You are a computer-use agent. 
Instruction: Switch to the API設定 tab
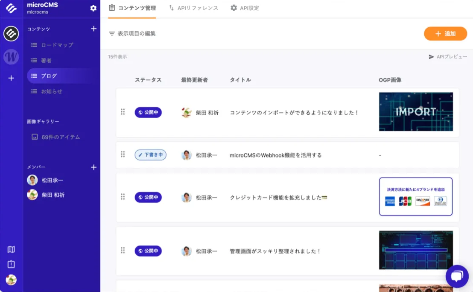coord(245,8)
